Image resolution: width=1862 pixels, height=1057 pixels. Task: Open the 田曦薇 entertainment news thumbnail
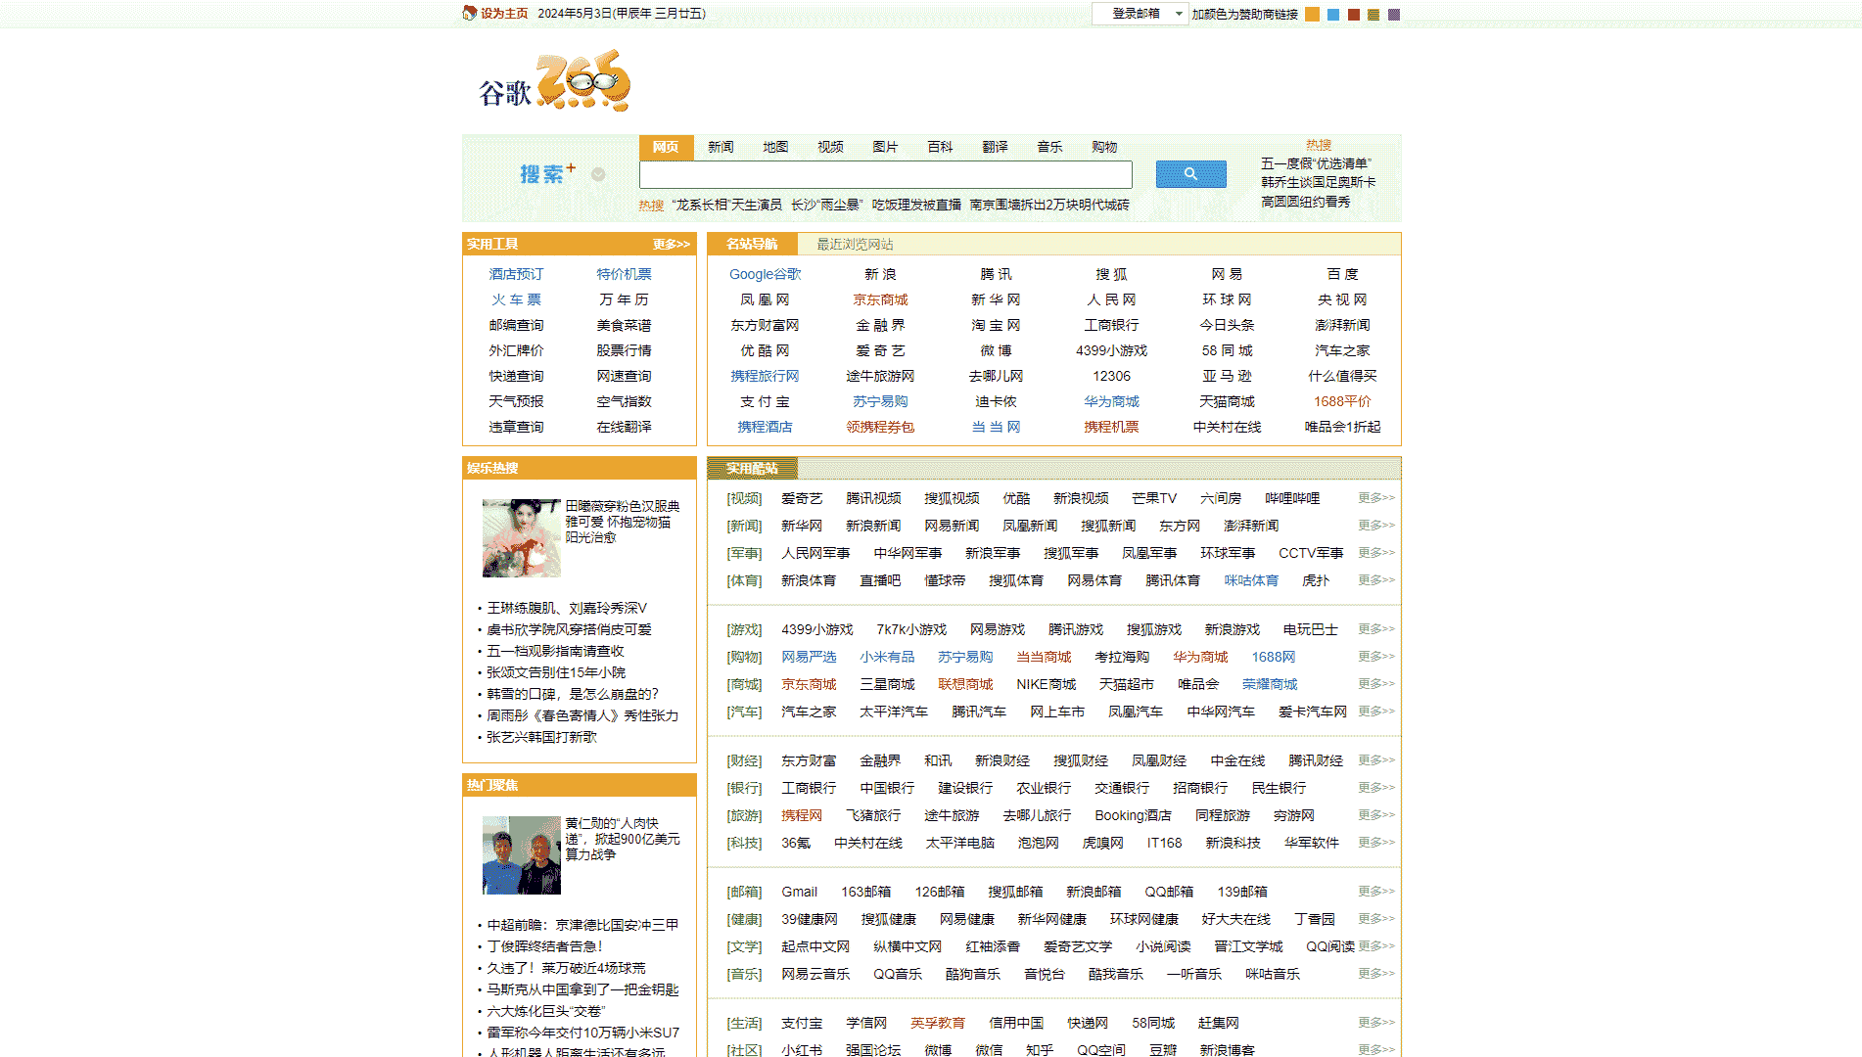pos(521,538)
